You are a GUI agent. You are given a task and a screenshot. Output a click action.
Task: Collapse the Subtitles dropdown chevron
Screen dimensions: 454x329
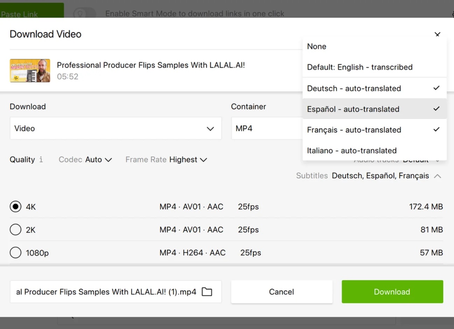437,176
